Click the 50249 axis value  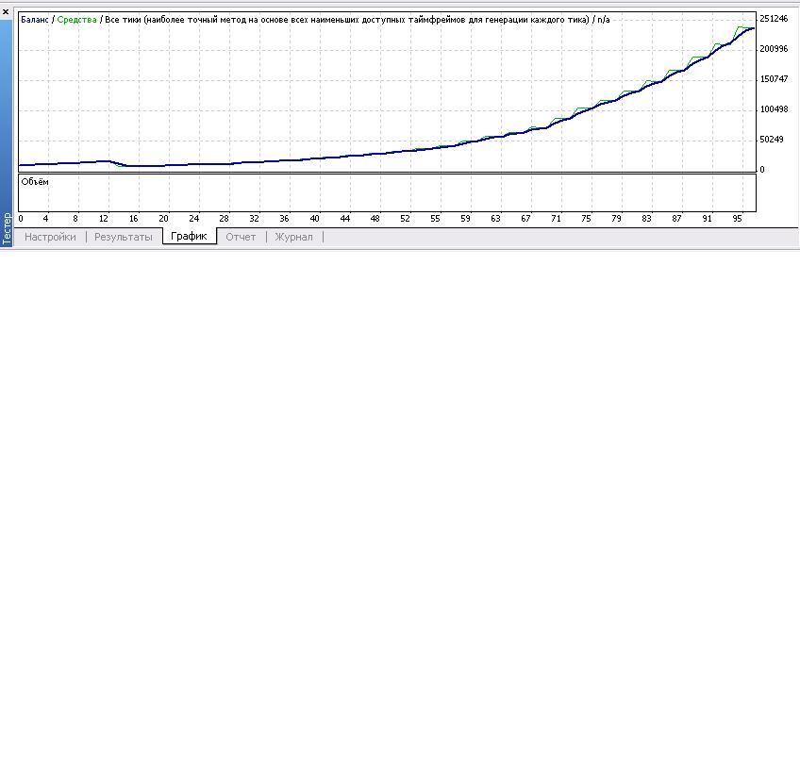(x=772, y=140)
